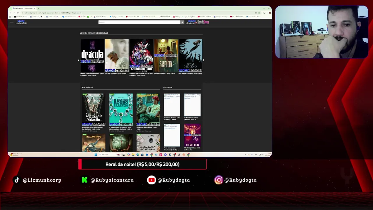Click the magnifier search button
The image size is (373, 210).
coord(182,22)
